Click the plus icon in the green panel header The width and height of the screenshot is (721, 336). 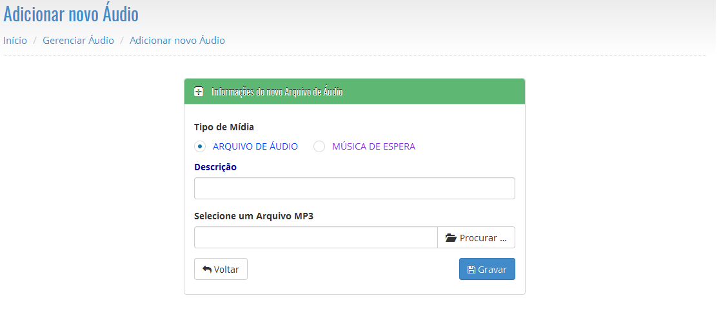point(199,92)
